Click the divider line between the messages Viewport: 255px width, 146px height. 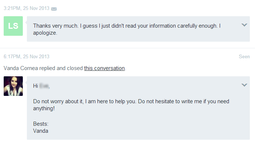coord(127,48)
